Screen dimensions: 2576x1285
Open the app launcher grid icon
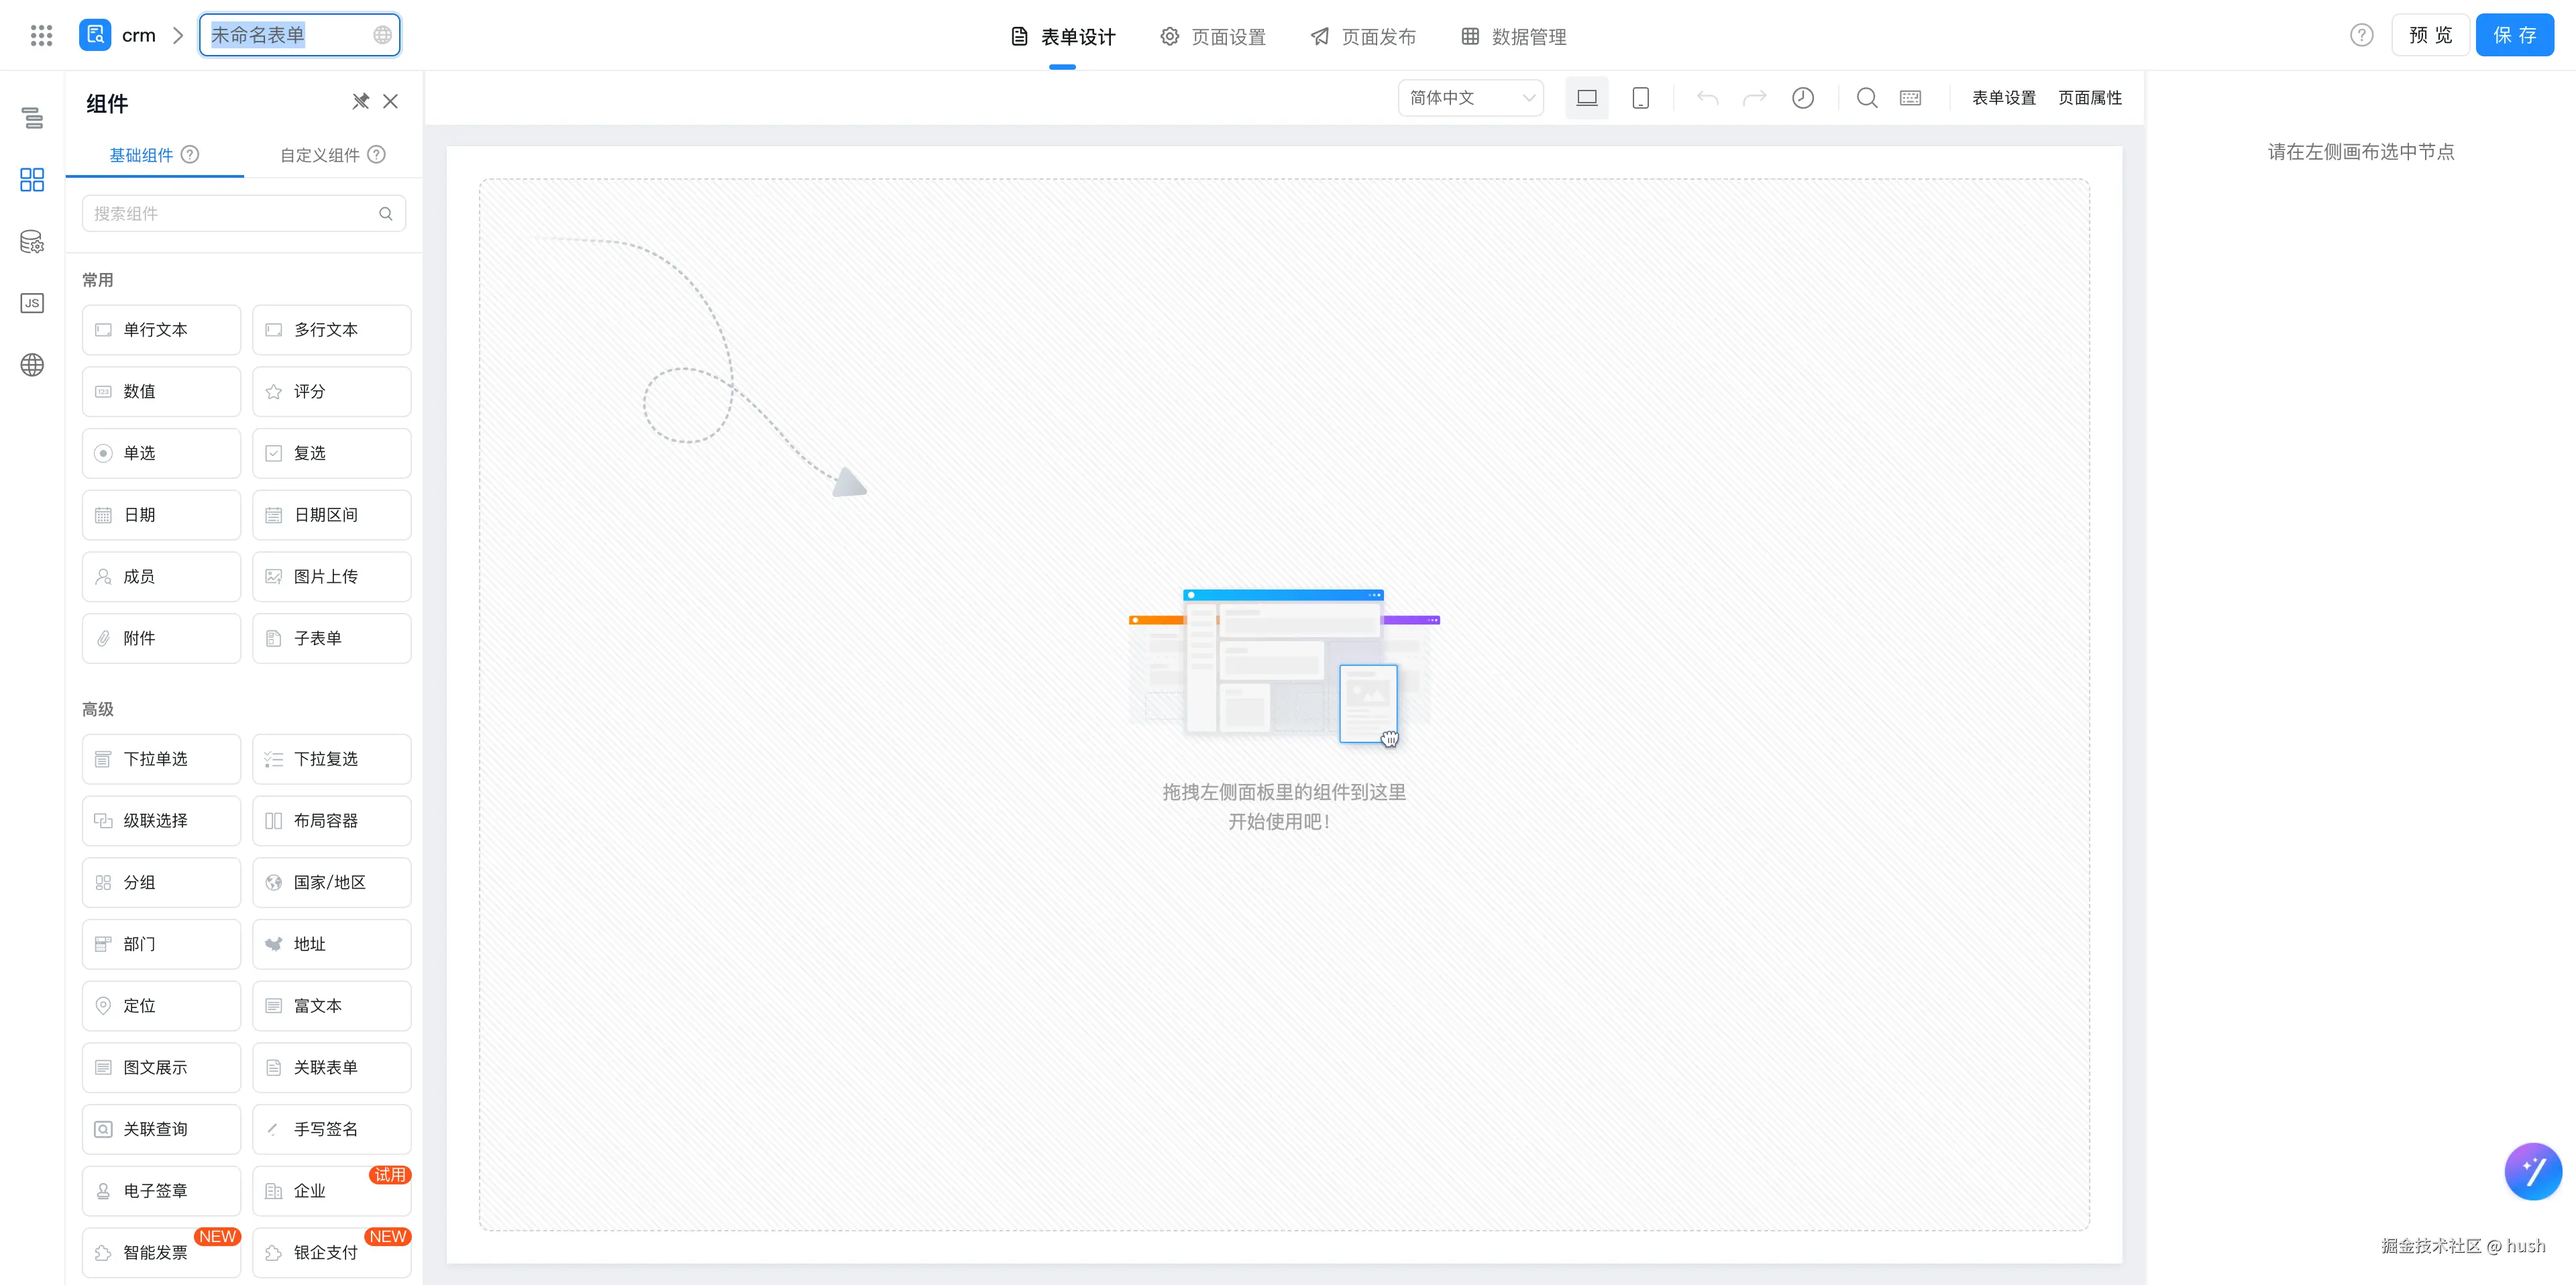tap(41, 36)
